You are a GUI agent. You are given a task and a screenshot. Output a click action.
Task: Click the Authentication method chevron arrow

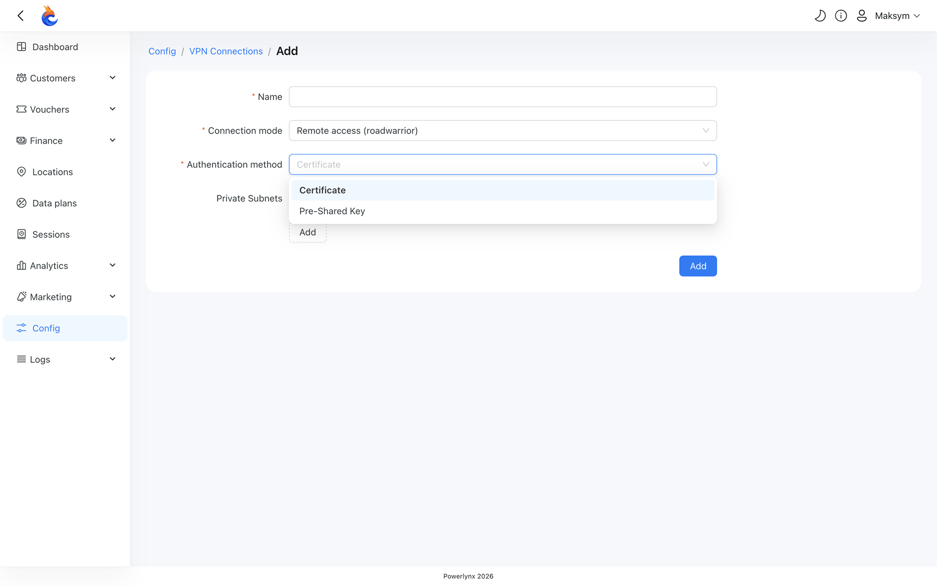705,164
